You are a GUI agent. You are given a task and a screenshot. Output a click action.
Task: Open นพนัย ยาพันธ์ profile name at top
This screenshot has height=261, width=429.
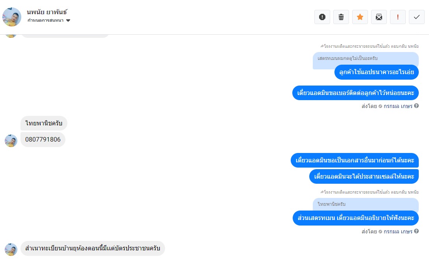(47, 12)
